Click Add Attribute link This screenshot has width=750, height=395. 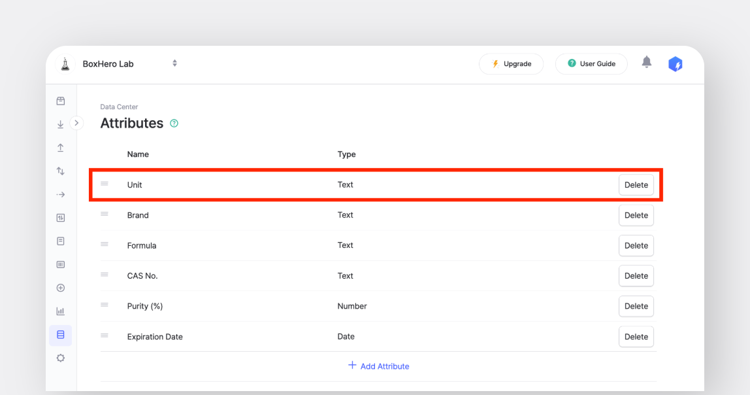point(378,366)
